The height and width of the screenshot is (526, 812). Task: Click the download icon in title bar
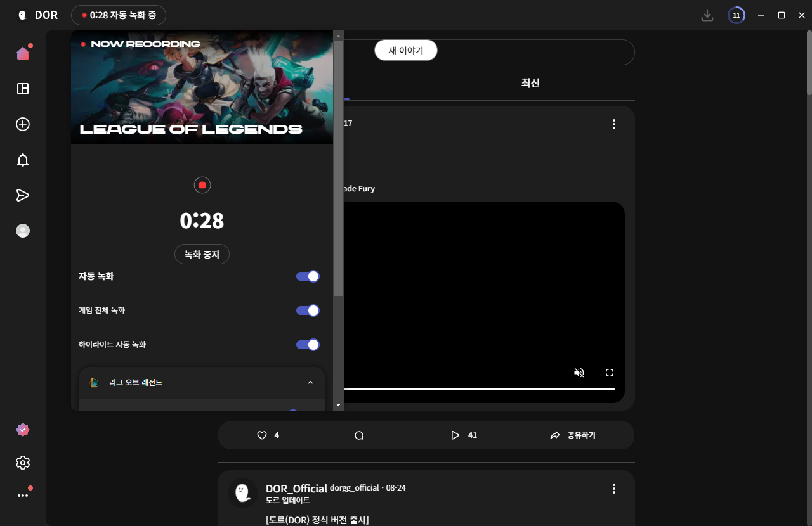pos(707,15)
